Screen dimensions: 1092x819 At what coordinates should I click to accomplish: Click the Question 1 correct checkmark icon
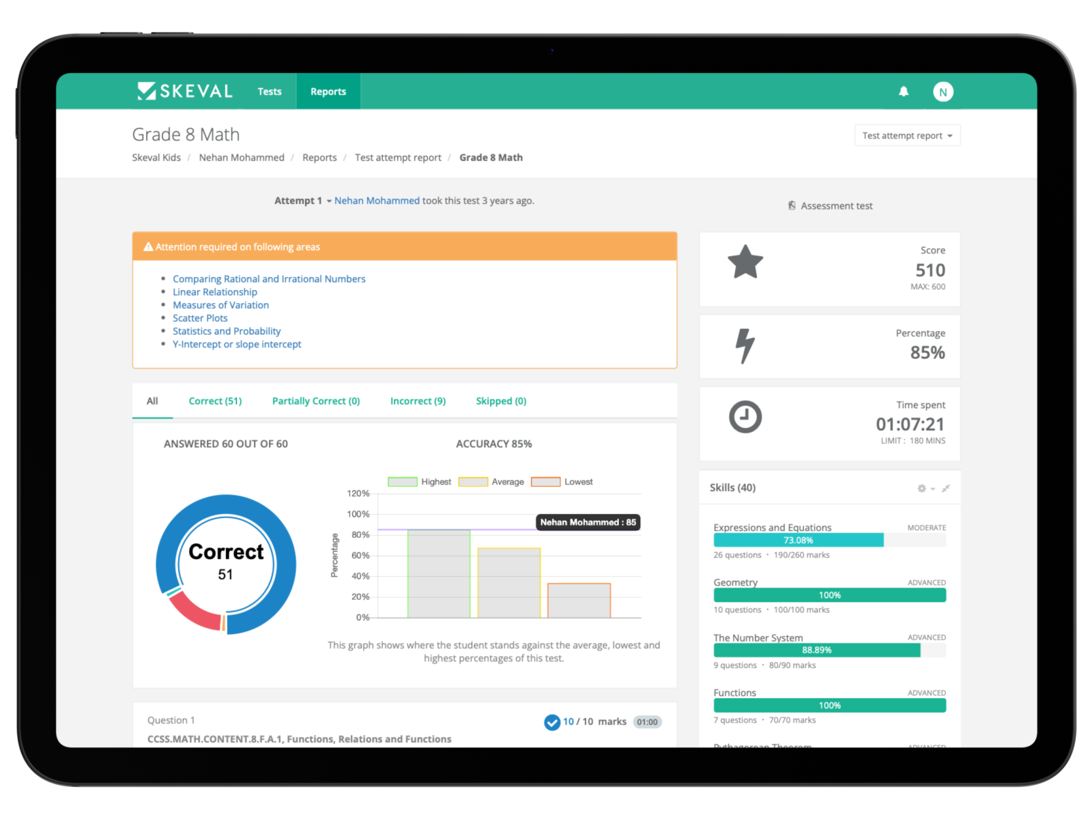551,722
